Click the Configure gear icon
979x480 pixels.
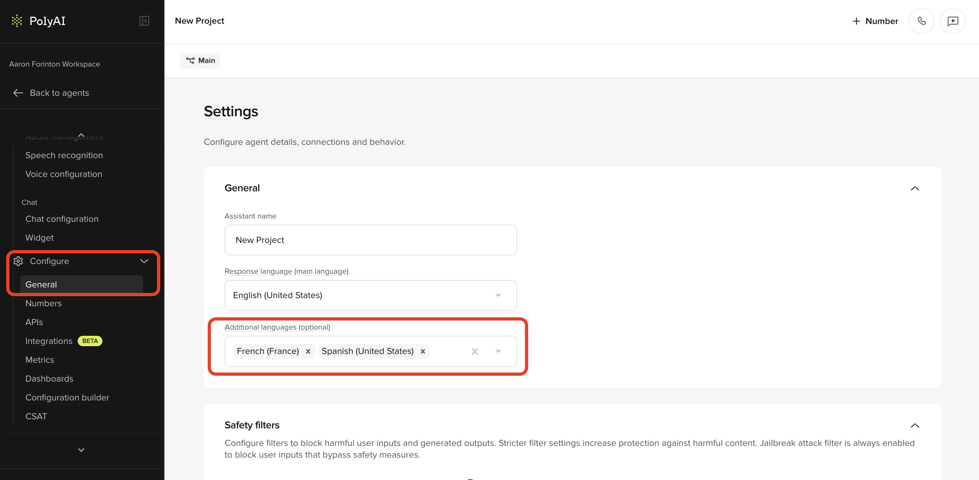point(18,261)
